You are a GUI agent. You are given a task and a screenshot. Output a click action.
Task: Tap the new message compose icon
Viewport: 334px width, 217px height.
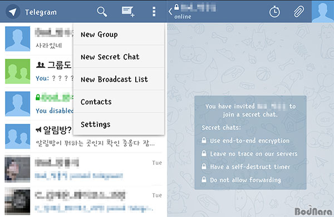click(x=128, y=12)
